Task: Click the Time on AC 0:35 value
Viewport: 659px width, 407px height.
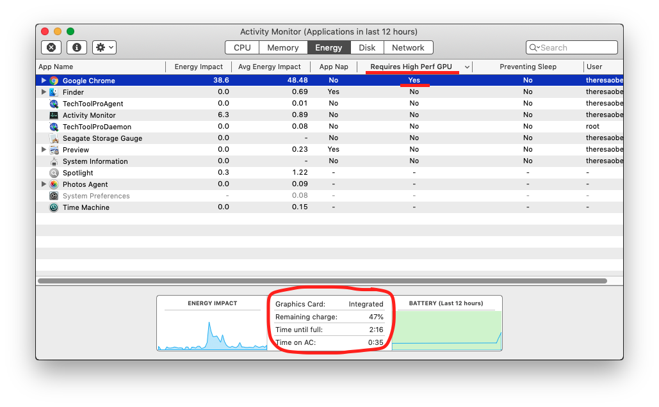Action: point(376,343)
